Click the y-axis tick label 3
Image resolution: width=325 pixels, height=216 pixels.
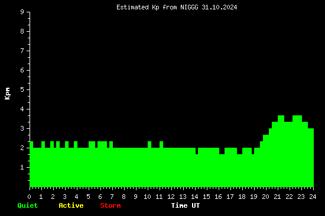pos(22,128)
